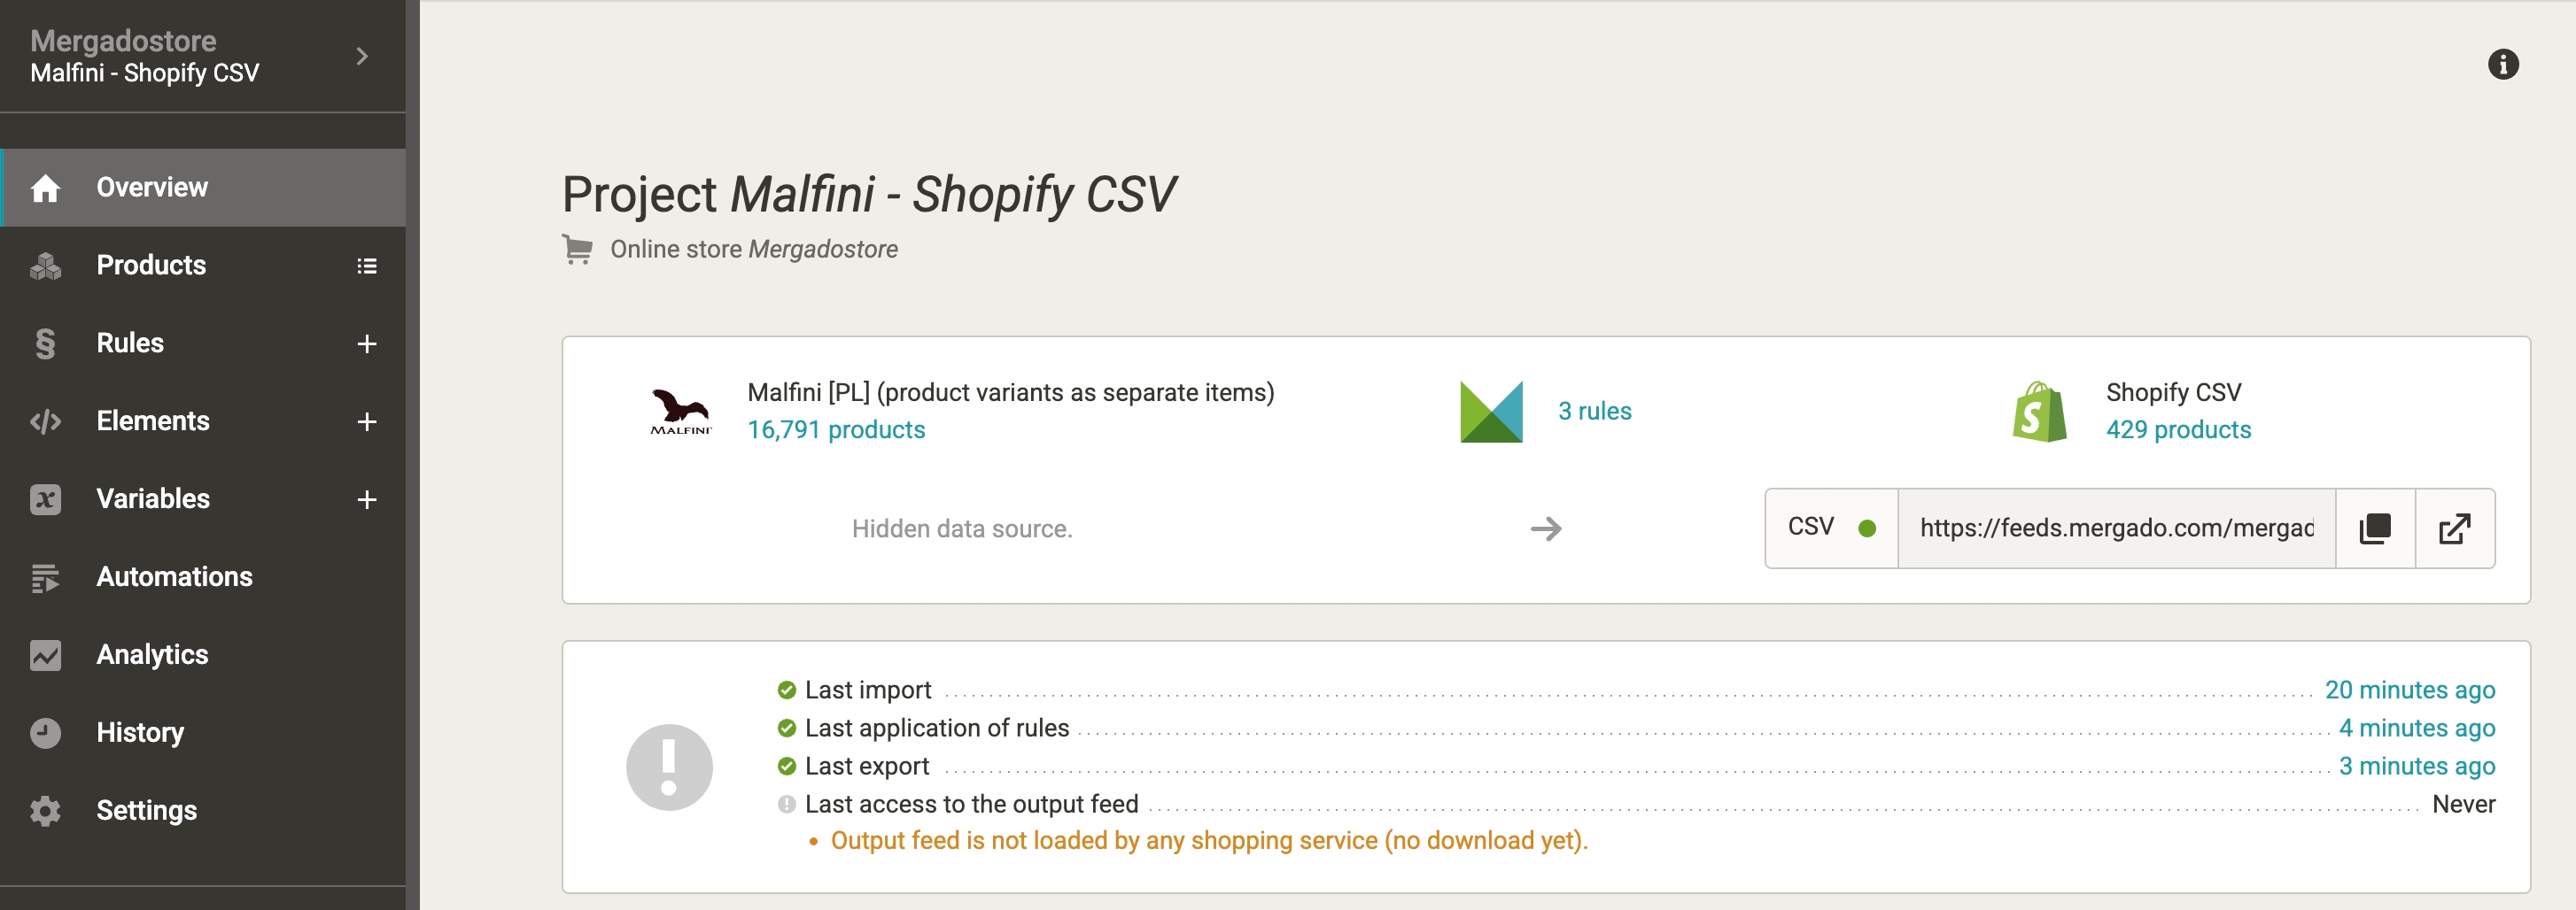Click the Malfini bird logo

coord(680,412)
